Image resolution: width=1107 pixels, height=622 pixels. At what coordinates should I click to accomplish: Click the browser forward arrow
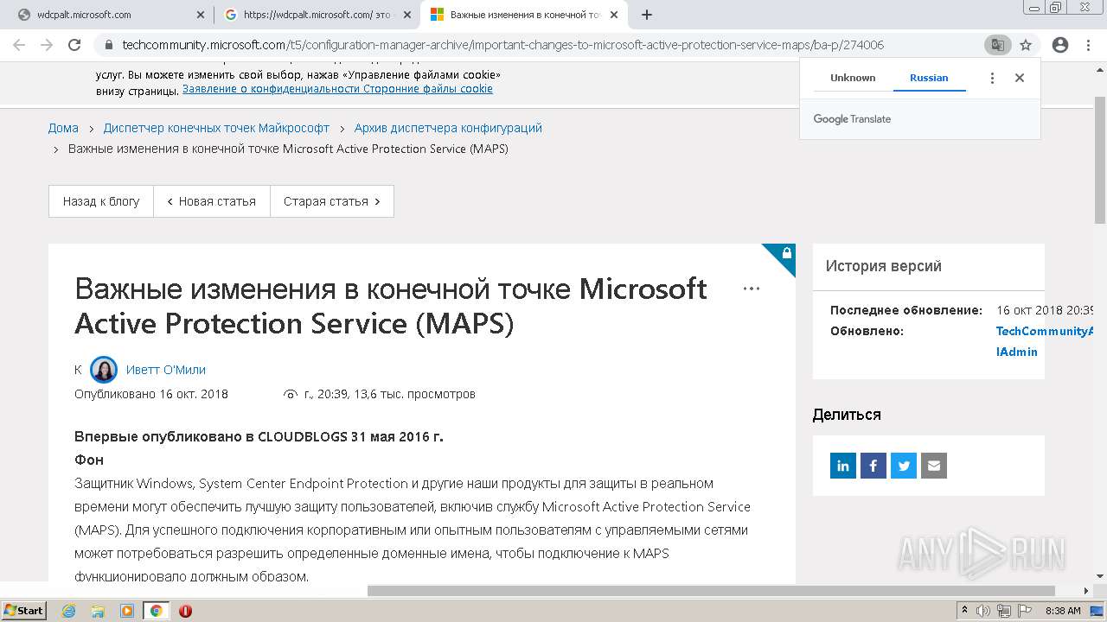(47, 45)
